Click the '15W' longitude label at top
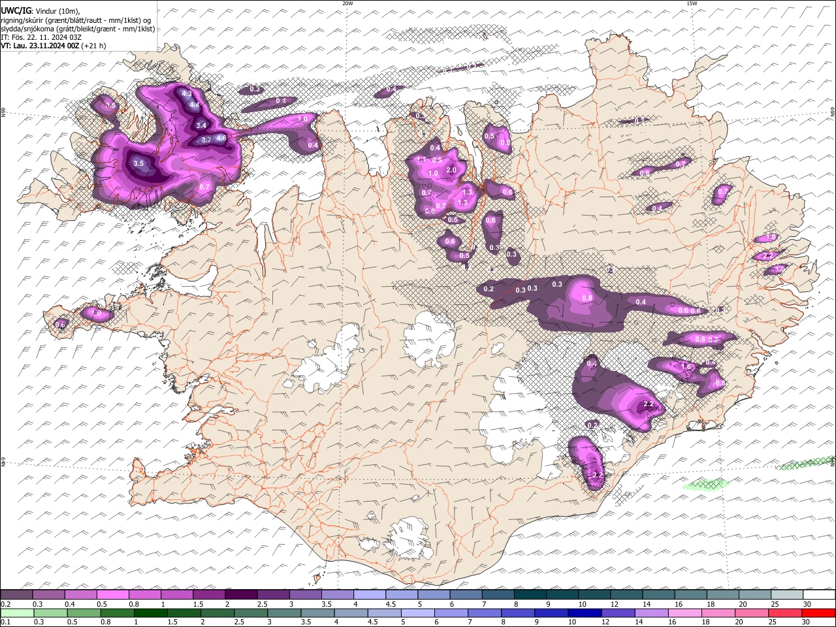 (x=692, y=3)
